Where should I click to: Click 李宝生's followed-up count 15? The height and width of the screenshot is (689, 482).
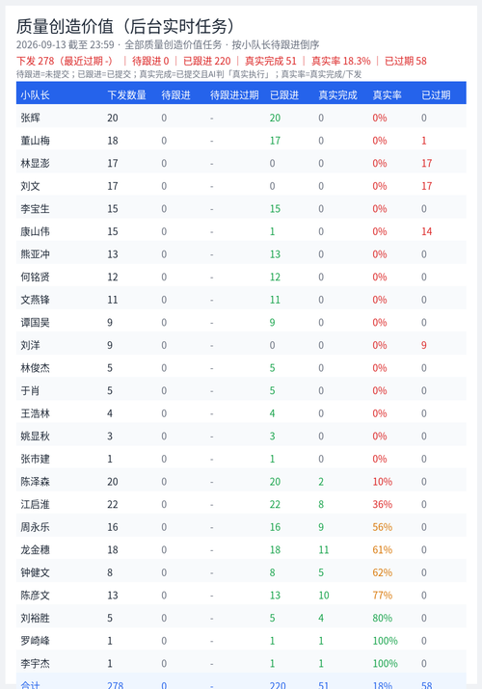coord(275,209)
